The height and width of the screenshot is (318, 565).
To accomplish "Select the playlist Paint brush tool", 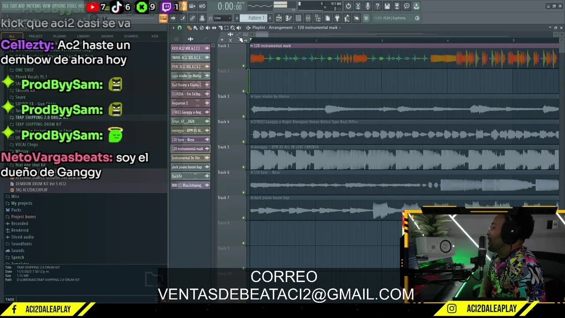I will point(196,28).
